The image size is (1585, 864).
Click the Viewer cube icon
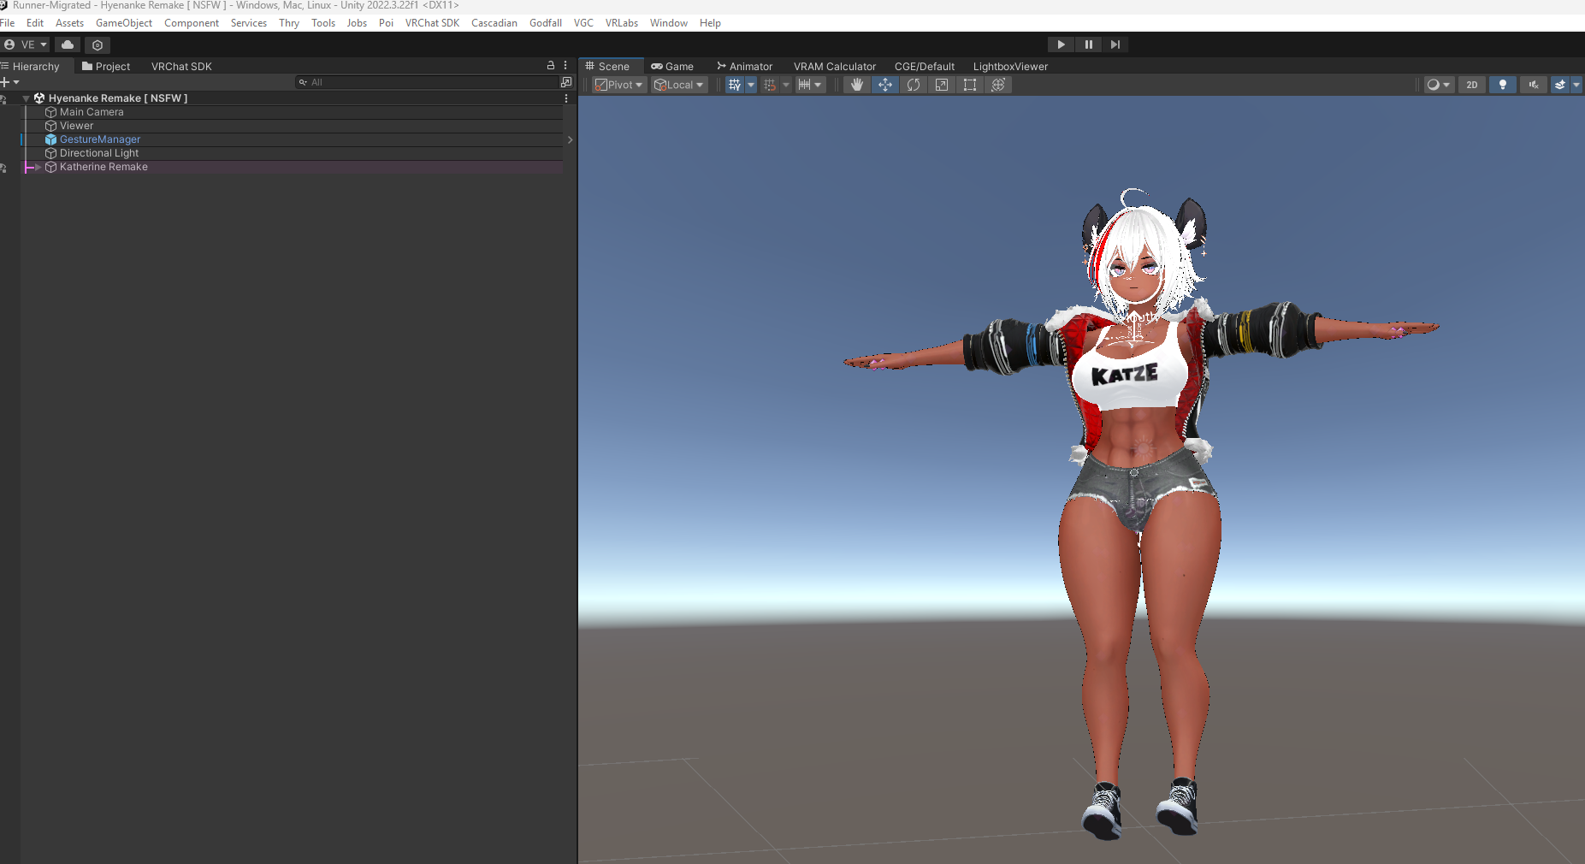50,126
